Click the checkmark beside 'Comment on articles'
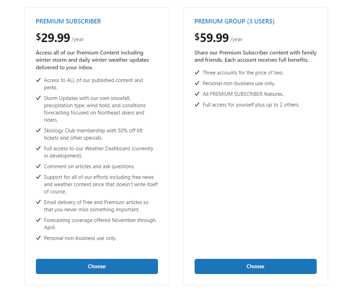 tap(38, 166)
